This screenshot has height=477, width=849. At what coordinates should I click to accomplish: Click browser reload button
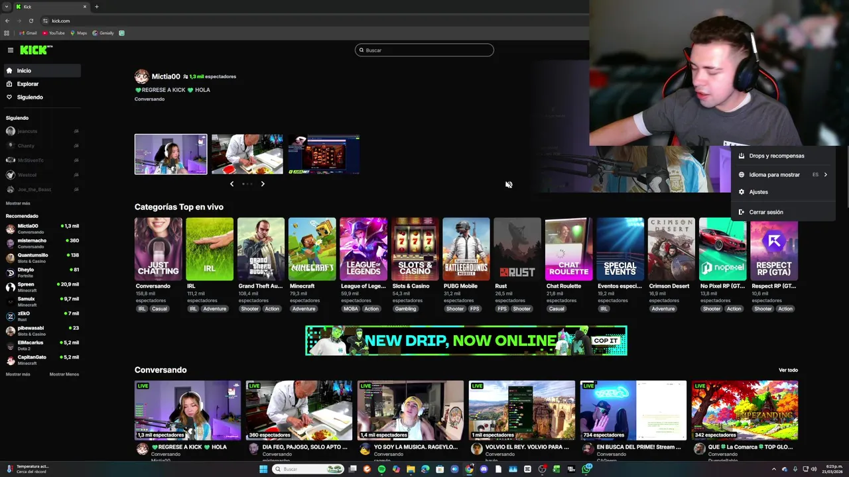pyautogui.click(x=31, y=21)
